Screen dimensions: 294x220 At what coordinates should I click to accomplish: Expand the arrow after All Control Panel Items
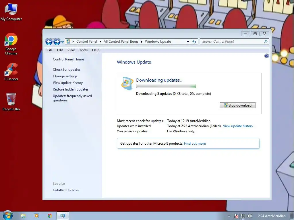point(142,42)
